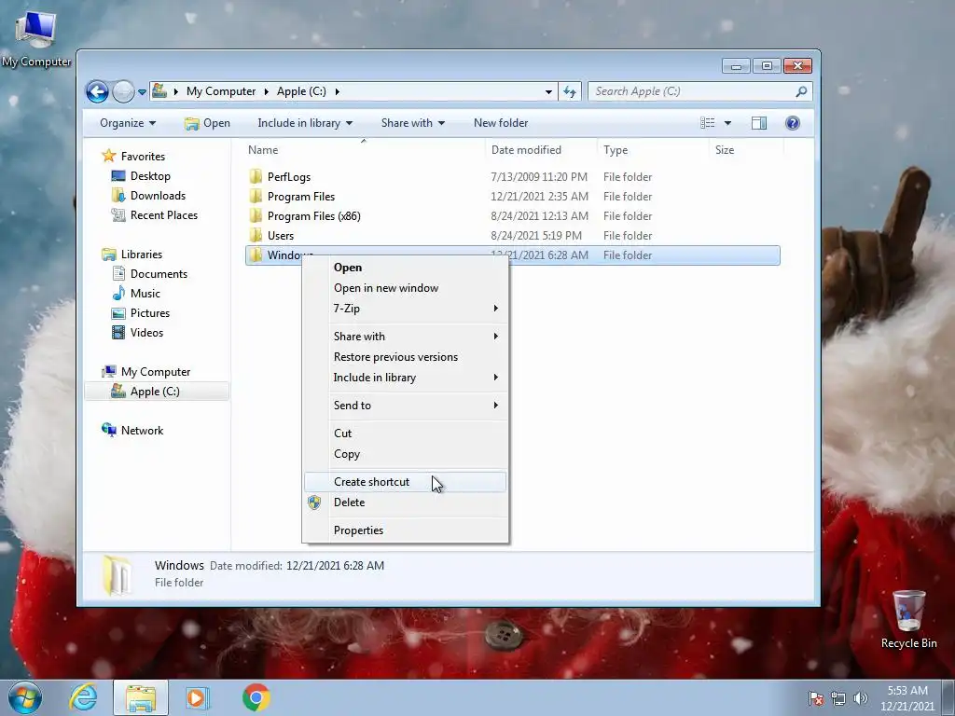Click the Refresh button beside address bar

point(570,91)
